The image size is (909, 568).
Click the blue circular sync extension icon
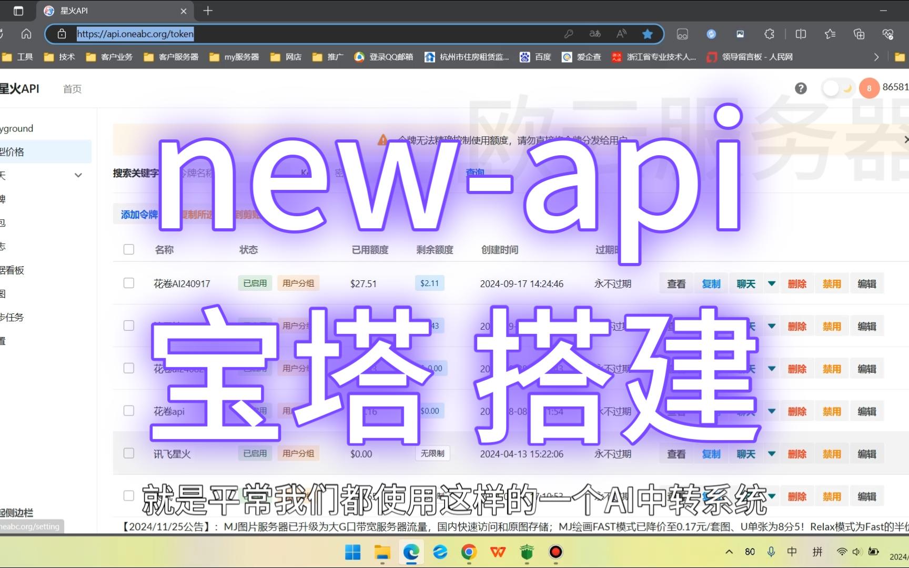[711, 34]
